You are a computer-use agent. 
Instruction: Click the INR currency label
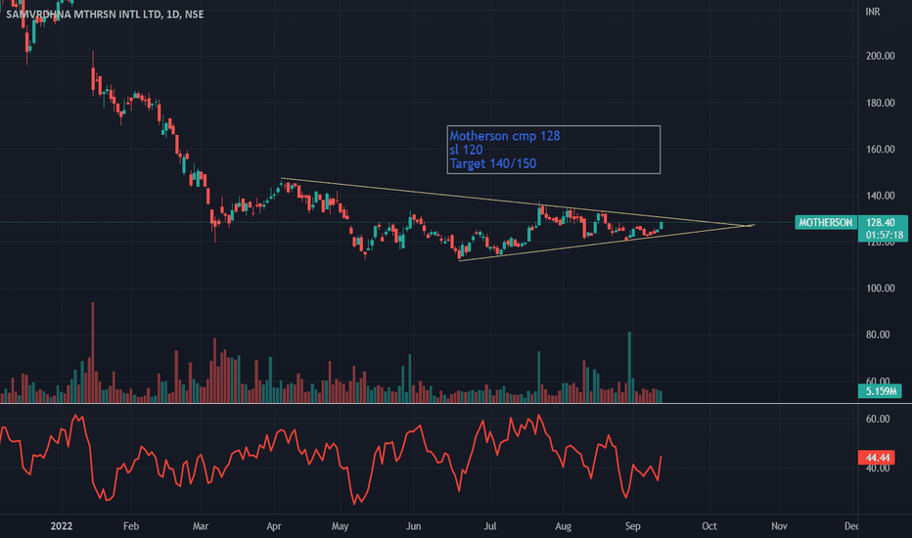[873, 12]
